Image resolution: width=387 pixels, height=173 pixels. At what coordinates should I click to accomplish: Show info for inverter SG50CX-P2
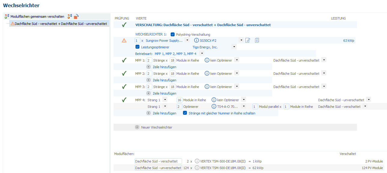pyautogui.click(x=197, y=40)
